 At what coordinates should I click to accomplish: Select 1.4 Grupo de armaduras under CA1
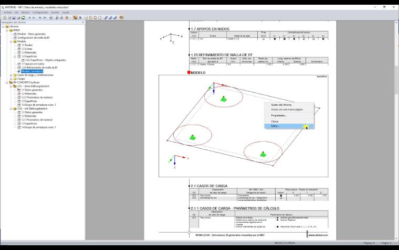(38, 105)
